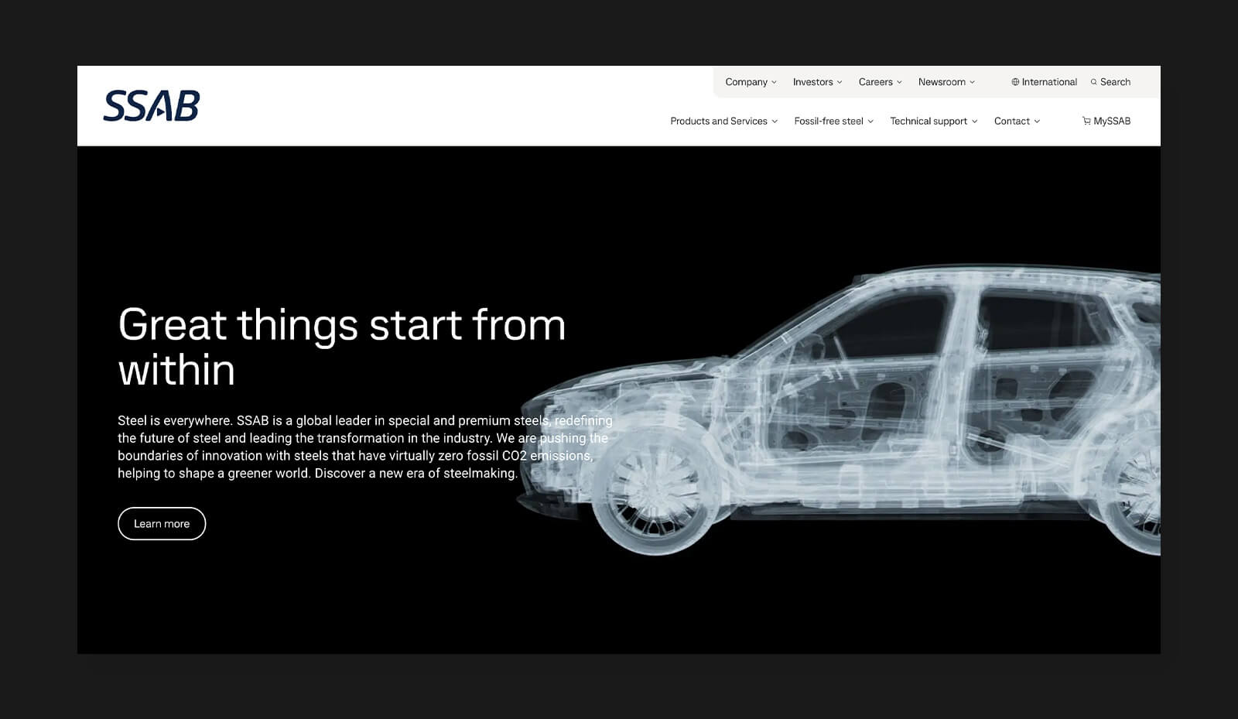
Task: Open the Products and Services menu
Action: click(718, 122)
